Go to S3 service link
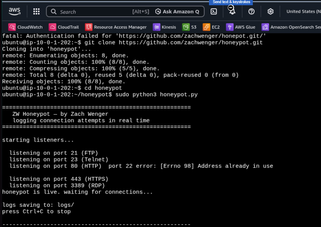 pyautogui.click(x=194, y=27)
